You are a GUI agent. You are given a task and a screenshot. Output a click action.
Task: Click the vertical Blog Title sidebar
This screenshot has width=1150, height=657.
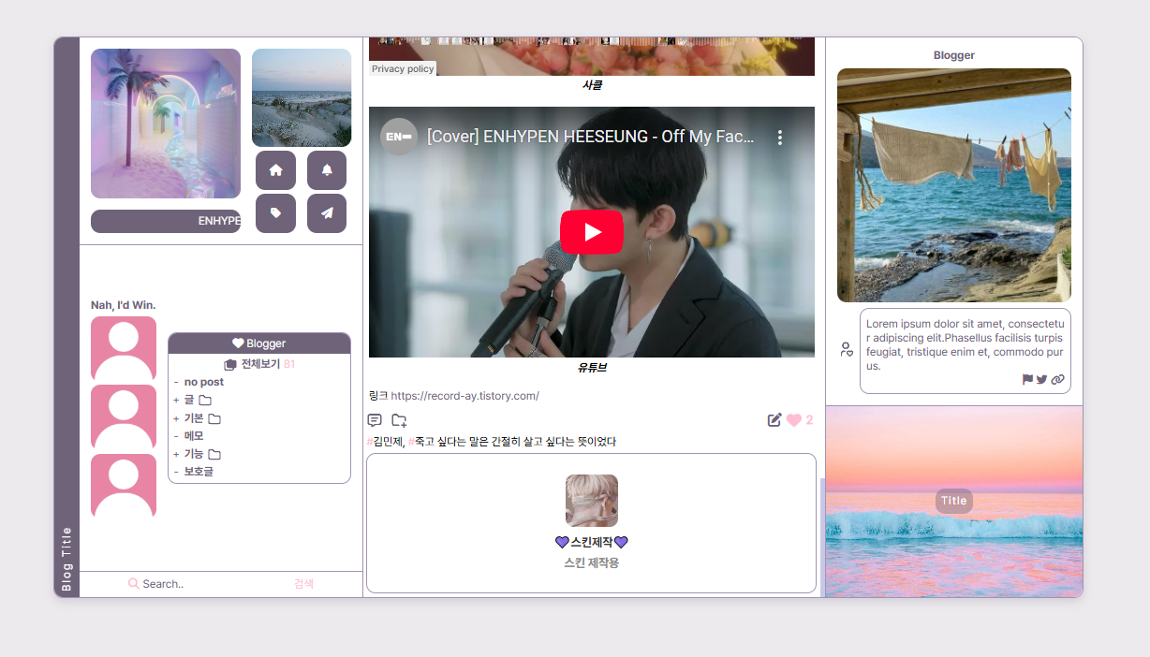66,317
